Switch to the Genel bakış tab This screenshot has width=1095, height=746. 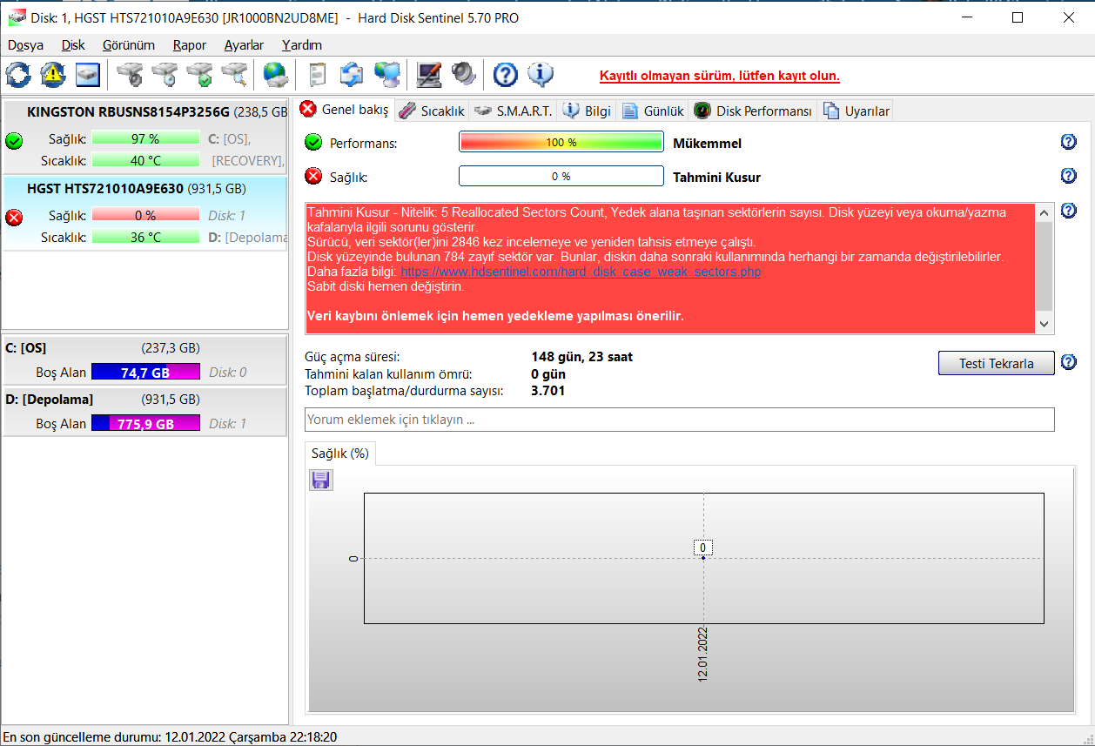344,110
